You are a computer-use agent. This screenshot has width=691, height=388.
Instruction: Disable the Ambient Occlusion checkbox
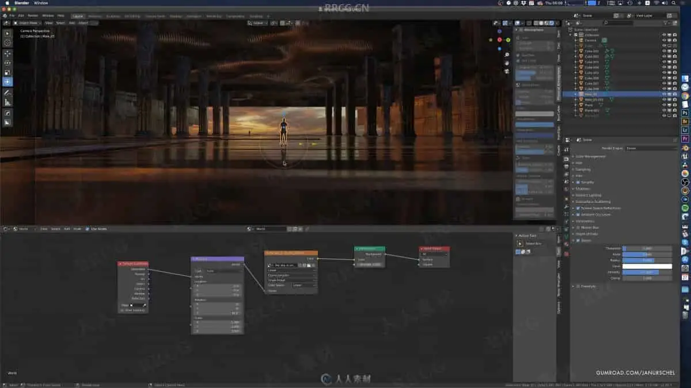click(x=578, y=214)
